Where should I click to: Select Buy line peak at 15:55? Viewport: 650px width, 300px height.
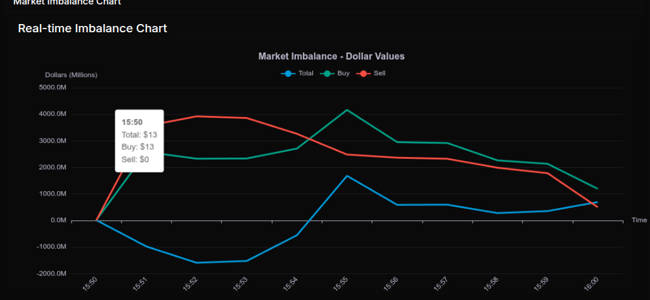(x=347, y=110)
